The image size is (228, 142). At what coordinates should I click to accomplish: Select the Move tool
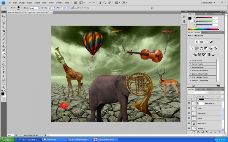(x=3, y=16)
